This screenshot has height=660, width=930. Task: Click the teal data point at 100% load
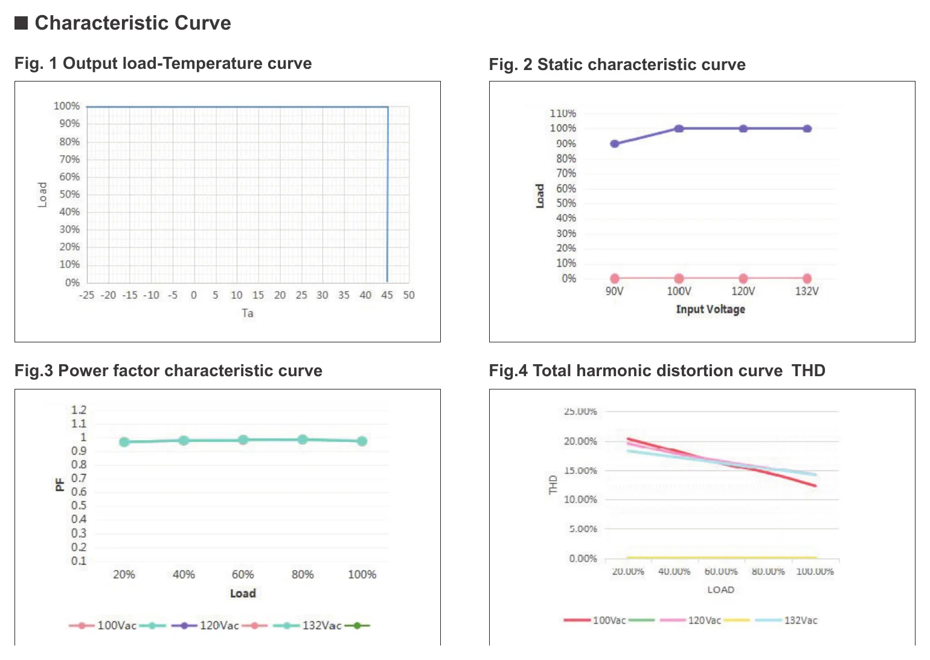(362, 441)
